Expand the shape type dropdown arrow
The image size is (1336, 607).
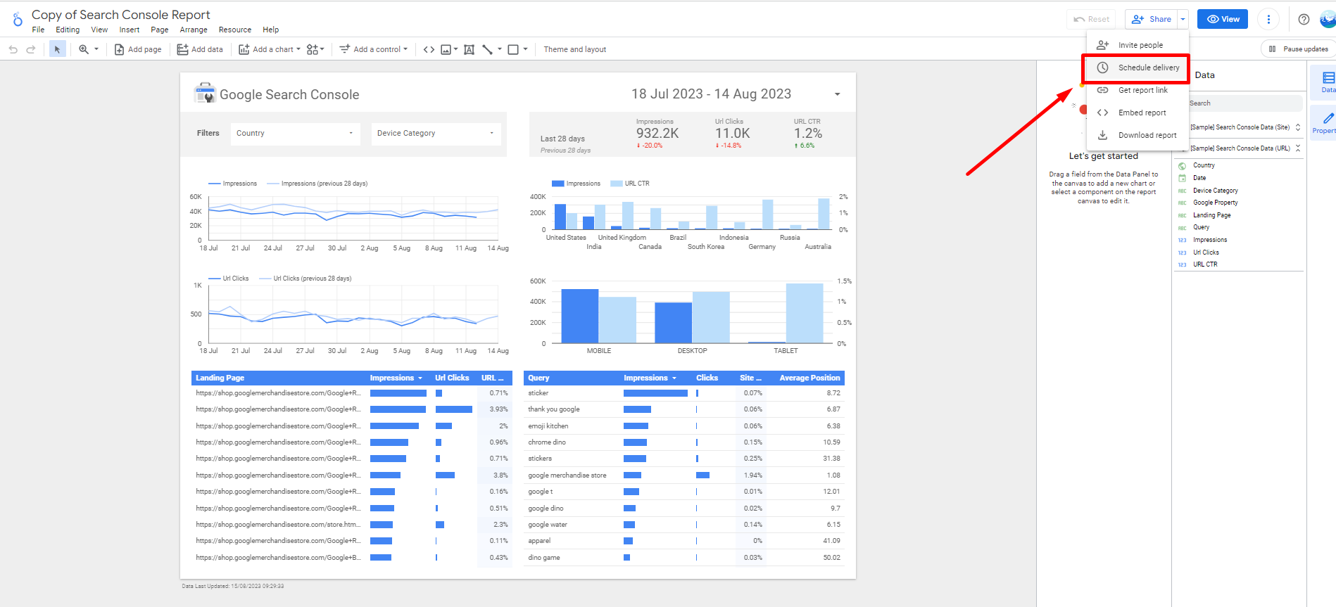pos(525,49)
